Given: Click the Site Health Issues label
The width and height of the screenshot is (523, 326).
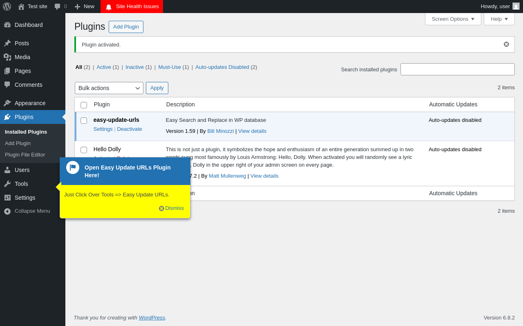Looking at the screenshot, I should pos(137,6).
